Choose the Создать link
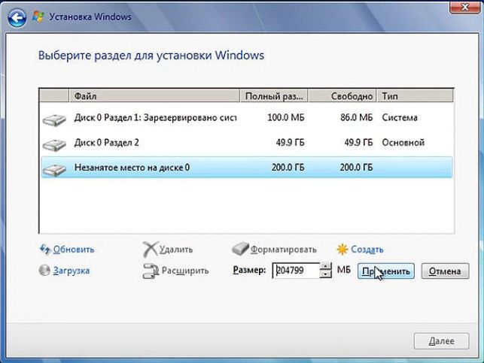 pyautogui.click(x=367, y=250)
